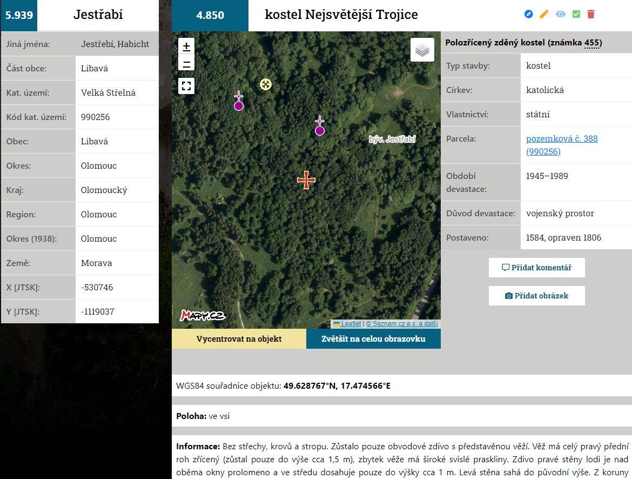Viewport: 632px width, 479px height.
Task: Click the 5.939 number badge
Action: (19, 15)
